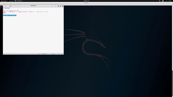Screen dimensions: 173x97
Task: Click the recorder icon in top bar
Action: click(x=160, y=1)
